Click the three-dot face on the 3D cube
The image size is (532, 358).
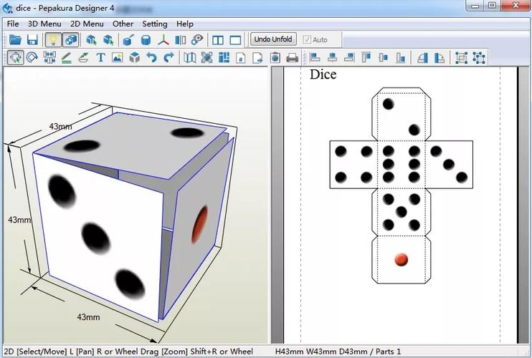click(98, 237)
